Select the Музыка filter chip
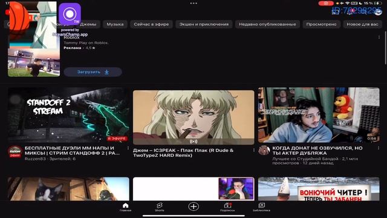This screenshot has height=218, width=387. pyautogui.click(x=115, y=24)
